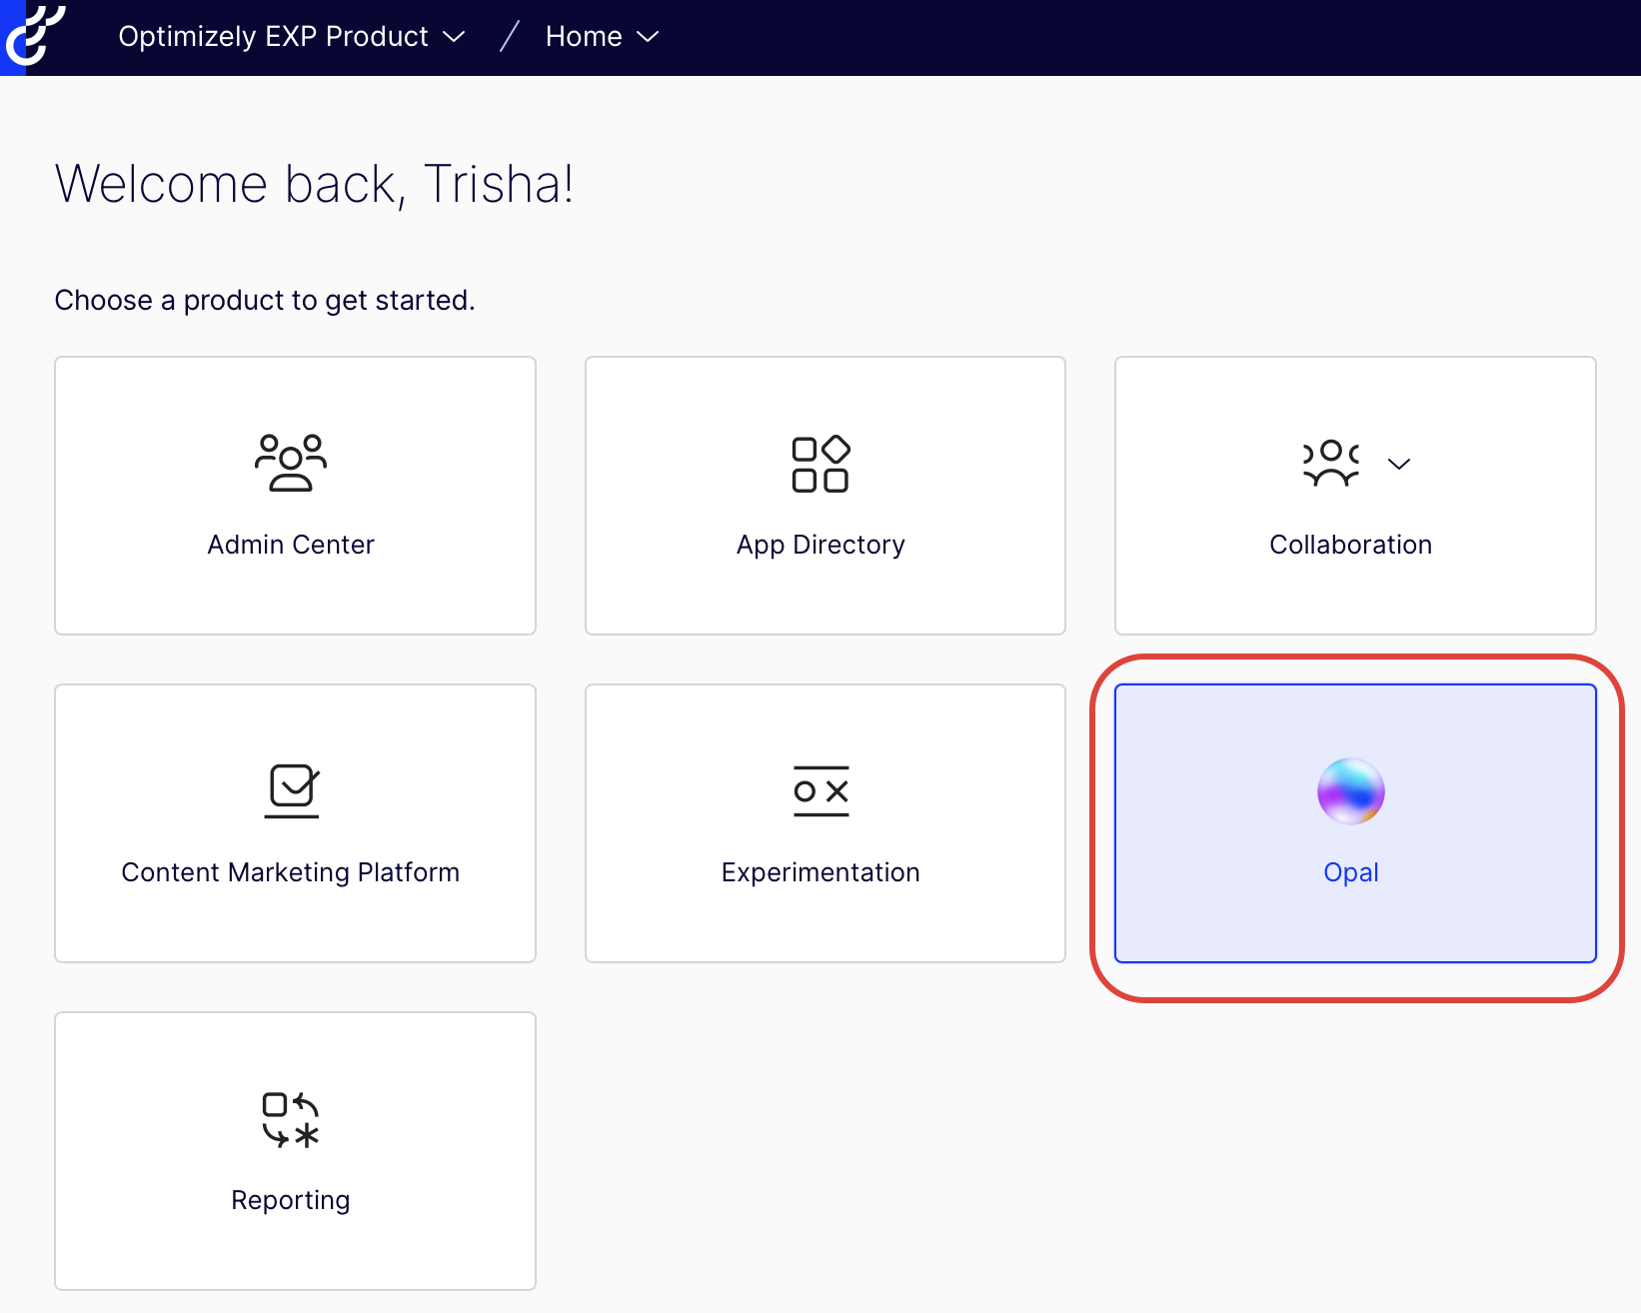Open the App Directory label
The image size is (1641, 1313).
pyautogui.click(x=820, y=545)
